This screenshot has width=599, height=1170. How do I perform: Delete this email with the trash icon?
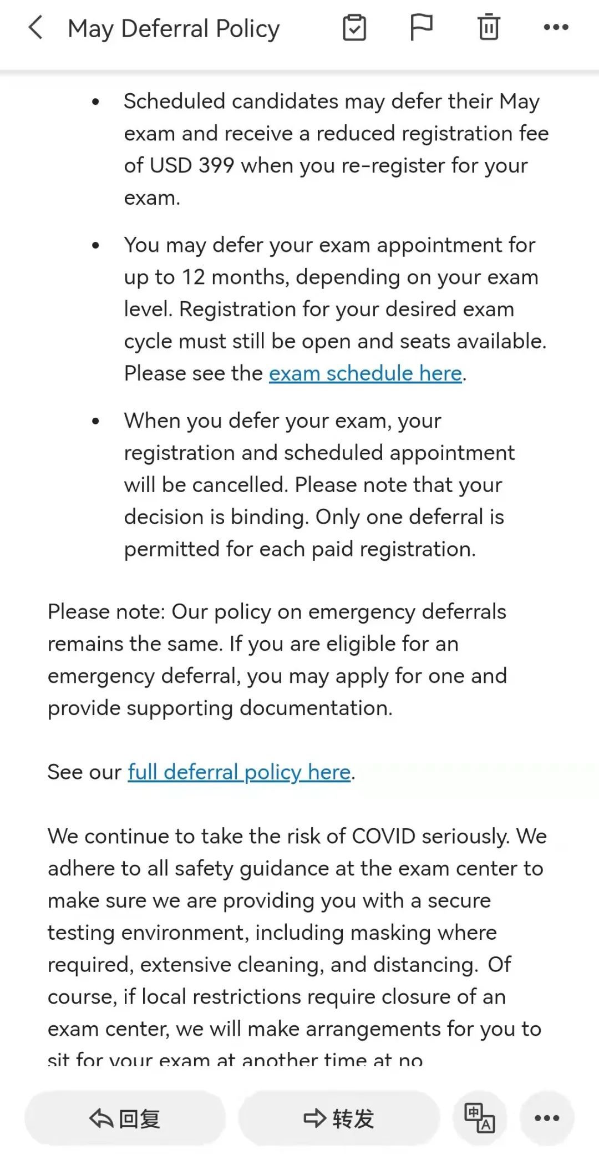(489, 28)
